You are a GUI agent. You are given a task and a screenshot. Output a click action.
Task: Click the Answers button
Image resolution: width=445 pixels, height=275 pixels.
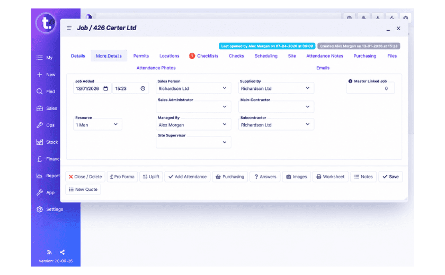[x=265, y=177]
